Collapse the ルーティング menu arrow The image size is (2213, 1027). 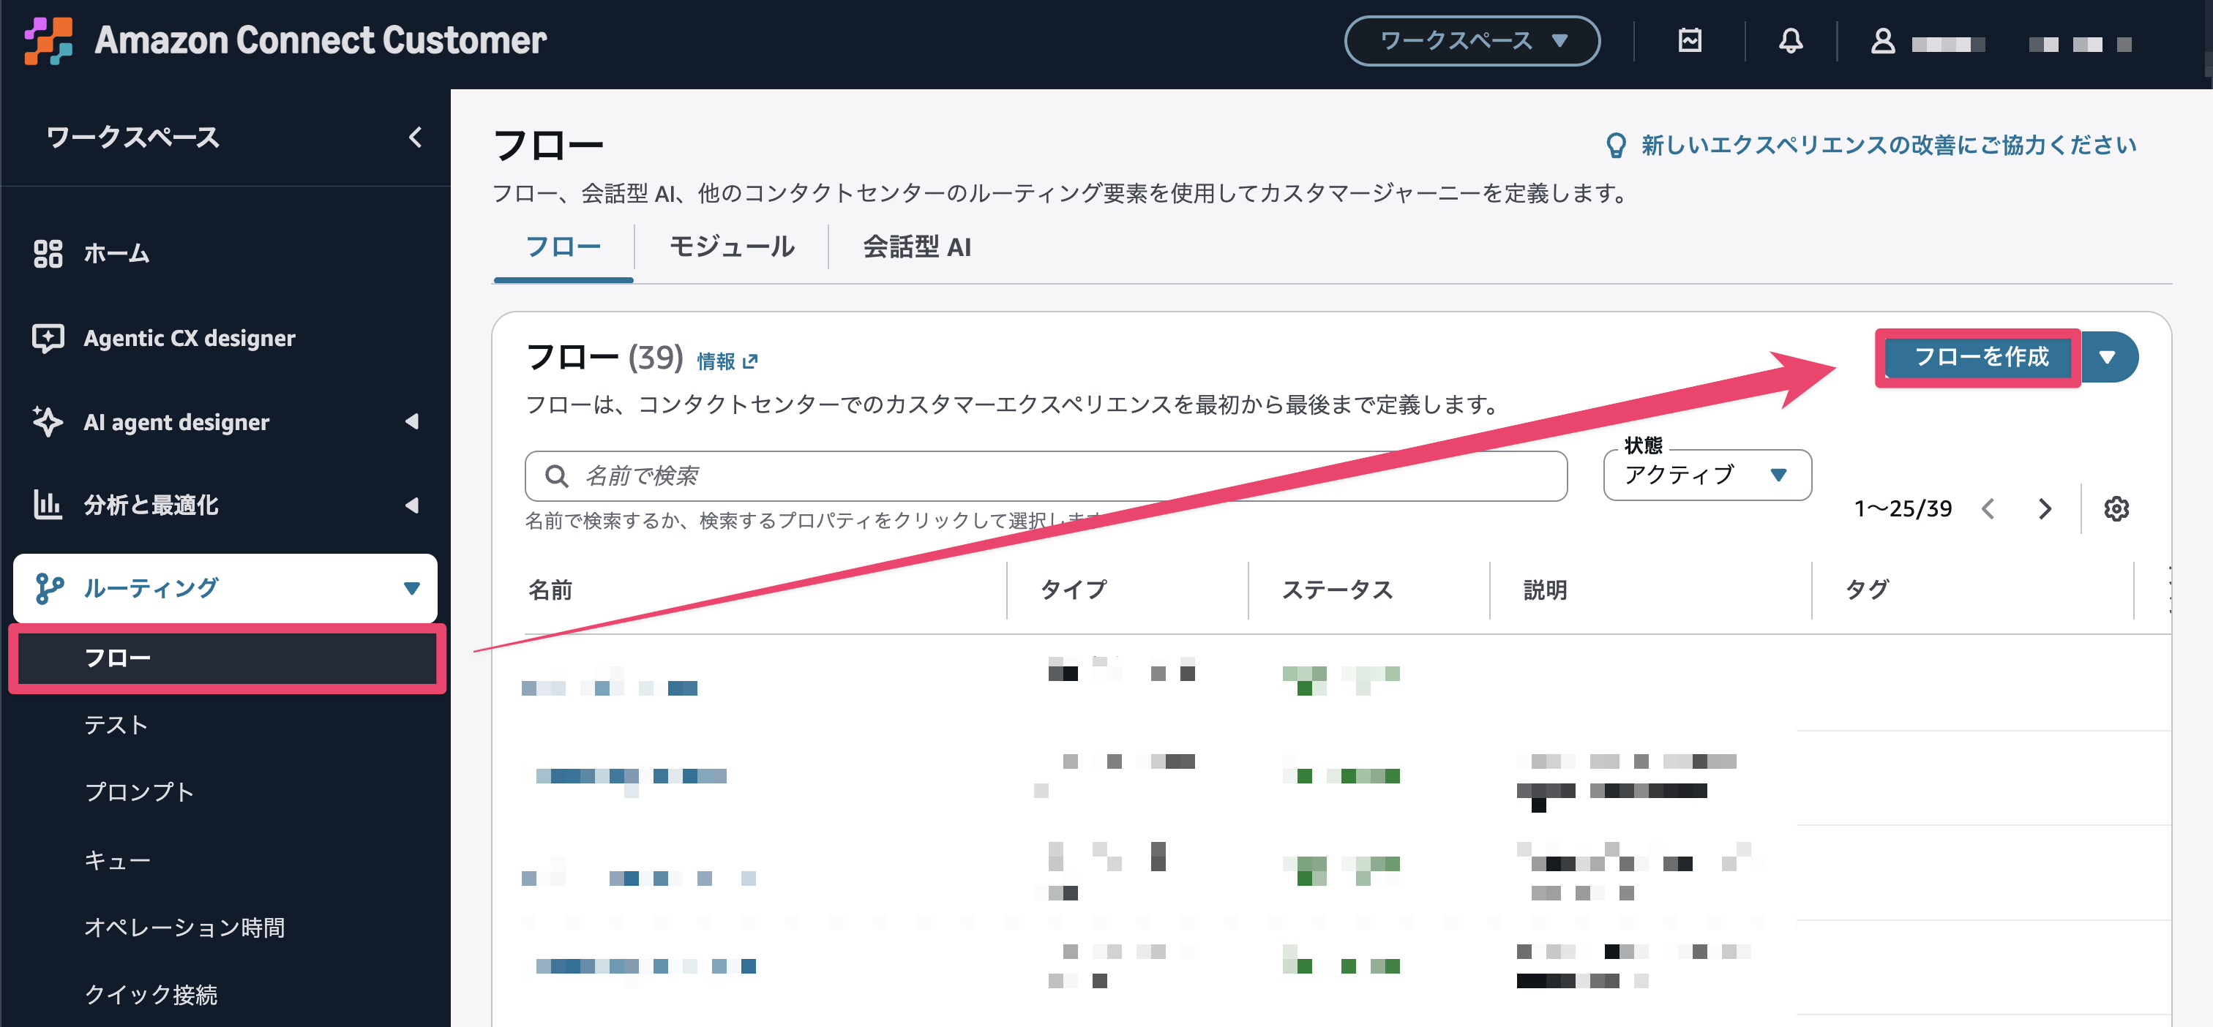[412, 588]
